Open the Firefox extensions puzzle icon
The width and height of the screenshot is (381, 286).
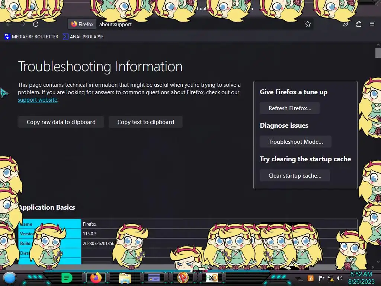tap(359, 24)
